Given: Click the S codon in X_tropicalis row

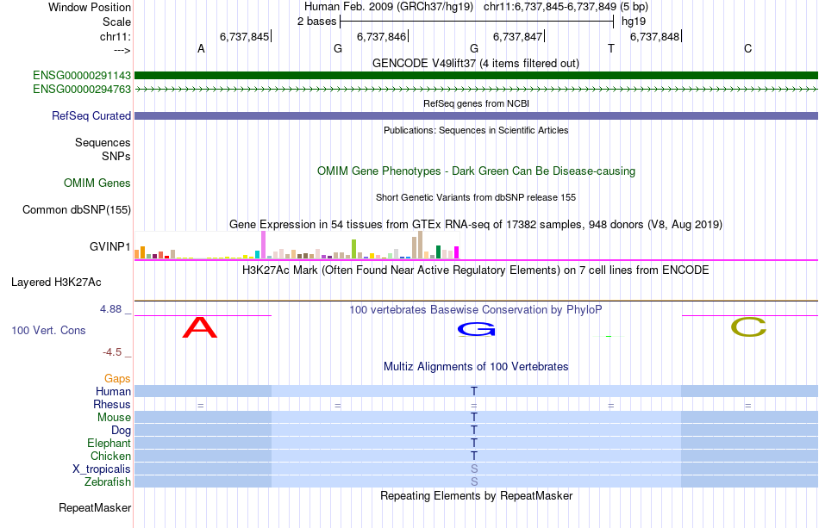Looking at the screenshot, I should click(x=474, y=469).
